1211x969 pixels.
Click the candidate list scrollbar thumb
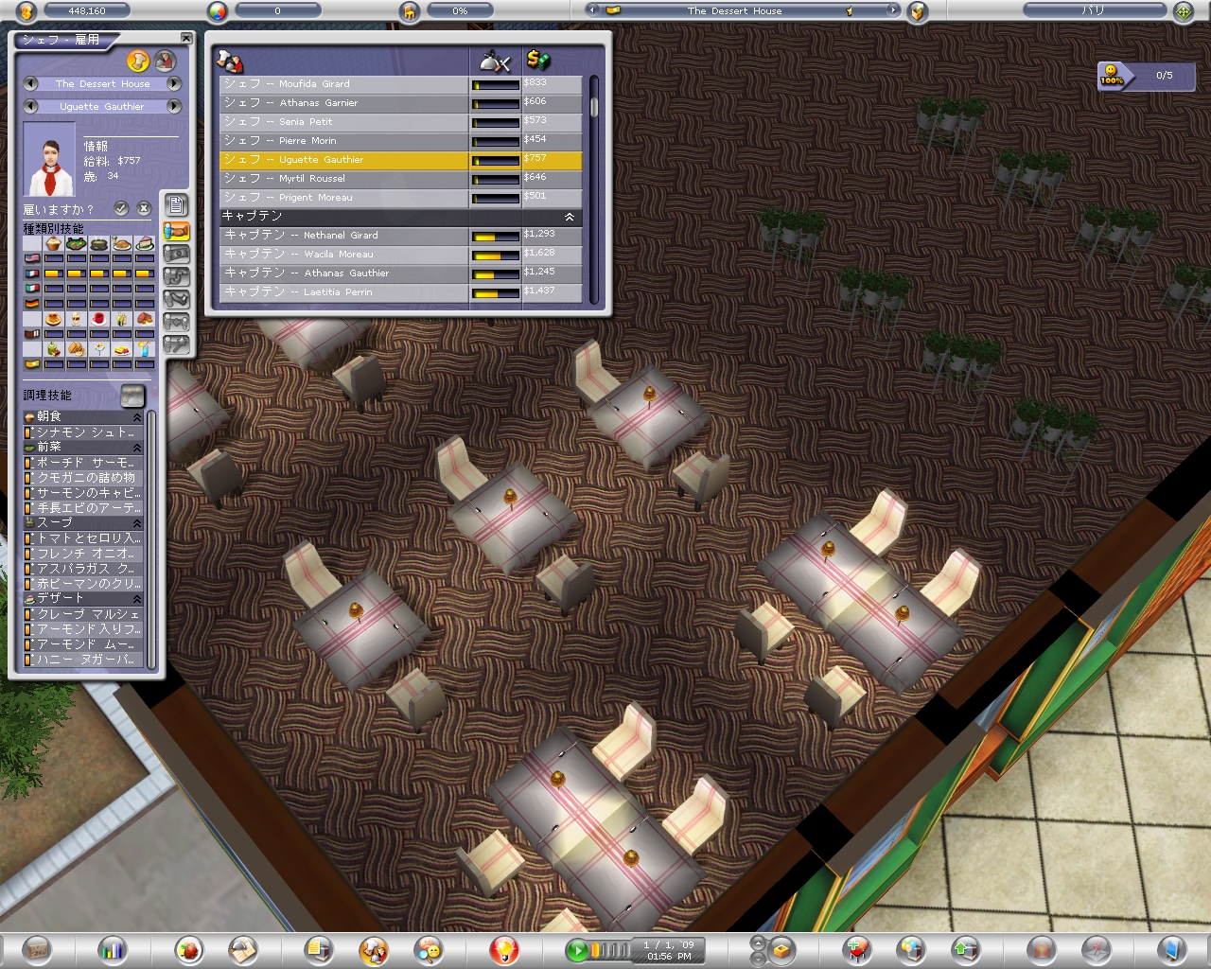click(594, 106)
